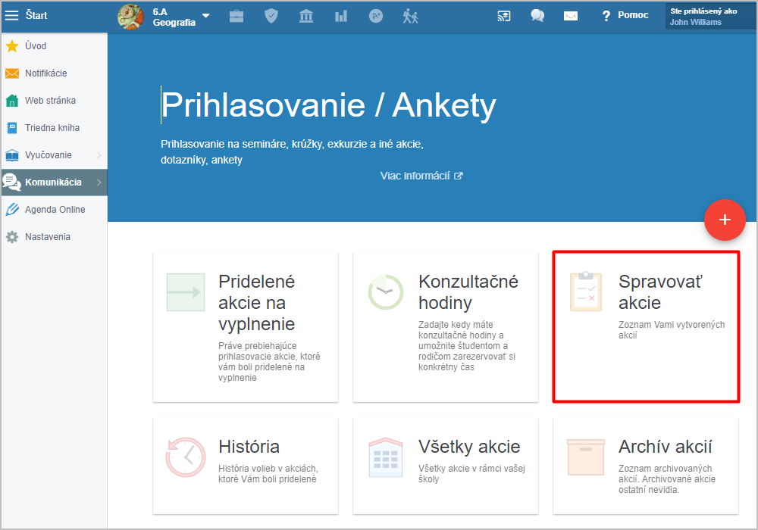Go to Úvod in the sidebar
758x530 pixels.
click(x=54, y=46)
